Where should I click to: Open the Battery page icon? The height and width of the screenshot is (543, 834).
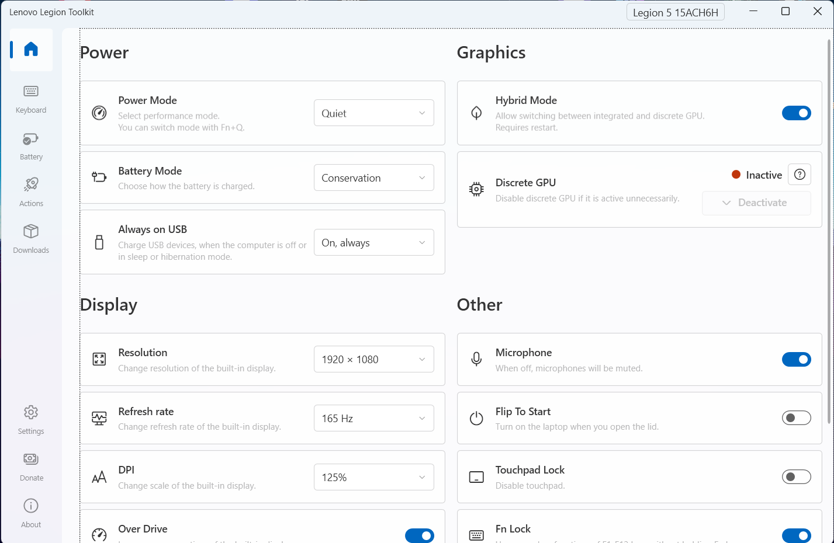(x=31, y=139)
